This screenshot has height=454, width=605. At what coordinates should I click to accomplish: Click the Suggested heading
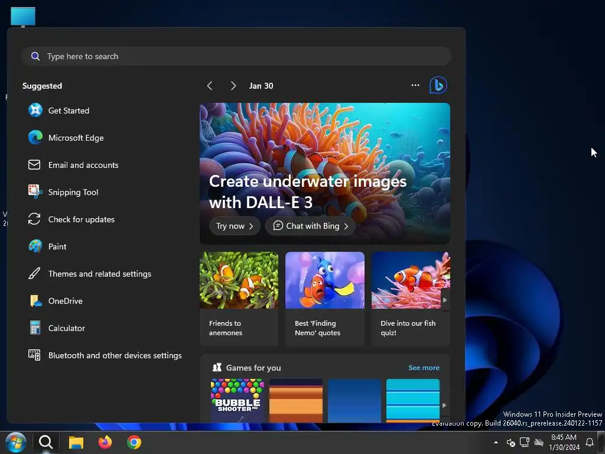pyautogui.click(x=42, y=86)
